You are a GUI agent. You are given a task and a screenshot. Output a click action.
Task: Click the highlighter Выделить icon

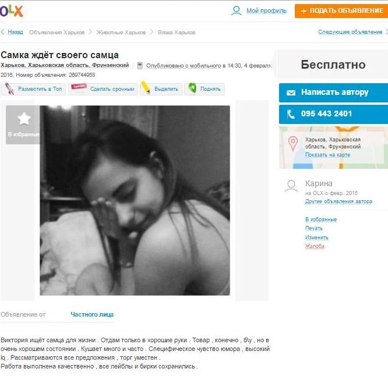click(x=146, y=87)
